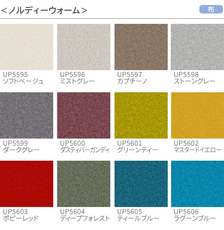Select the UP5606 Lagoon Blue swatch

(x=197, y=184)
